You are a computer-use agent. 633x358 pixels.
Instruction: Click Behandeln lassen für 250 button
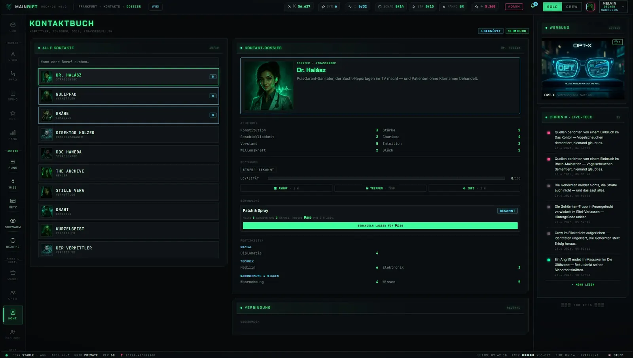[380, 225]
